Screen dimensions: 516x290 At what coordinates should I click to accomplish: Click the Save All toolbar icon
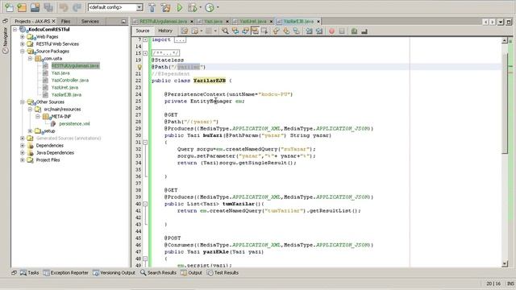[x=48, y=7]
